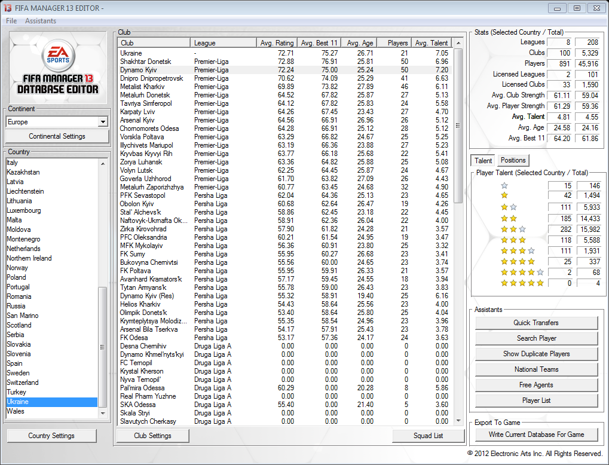Open the File menu
Screen dimensions: 609x465
11,21
